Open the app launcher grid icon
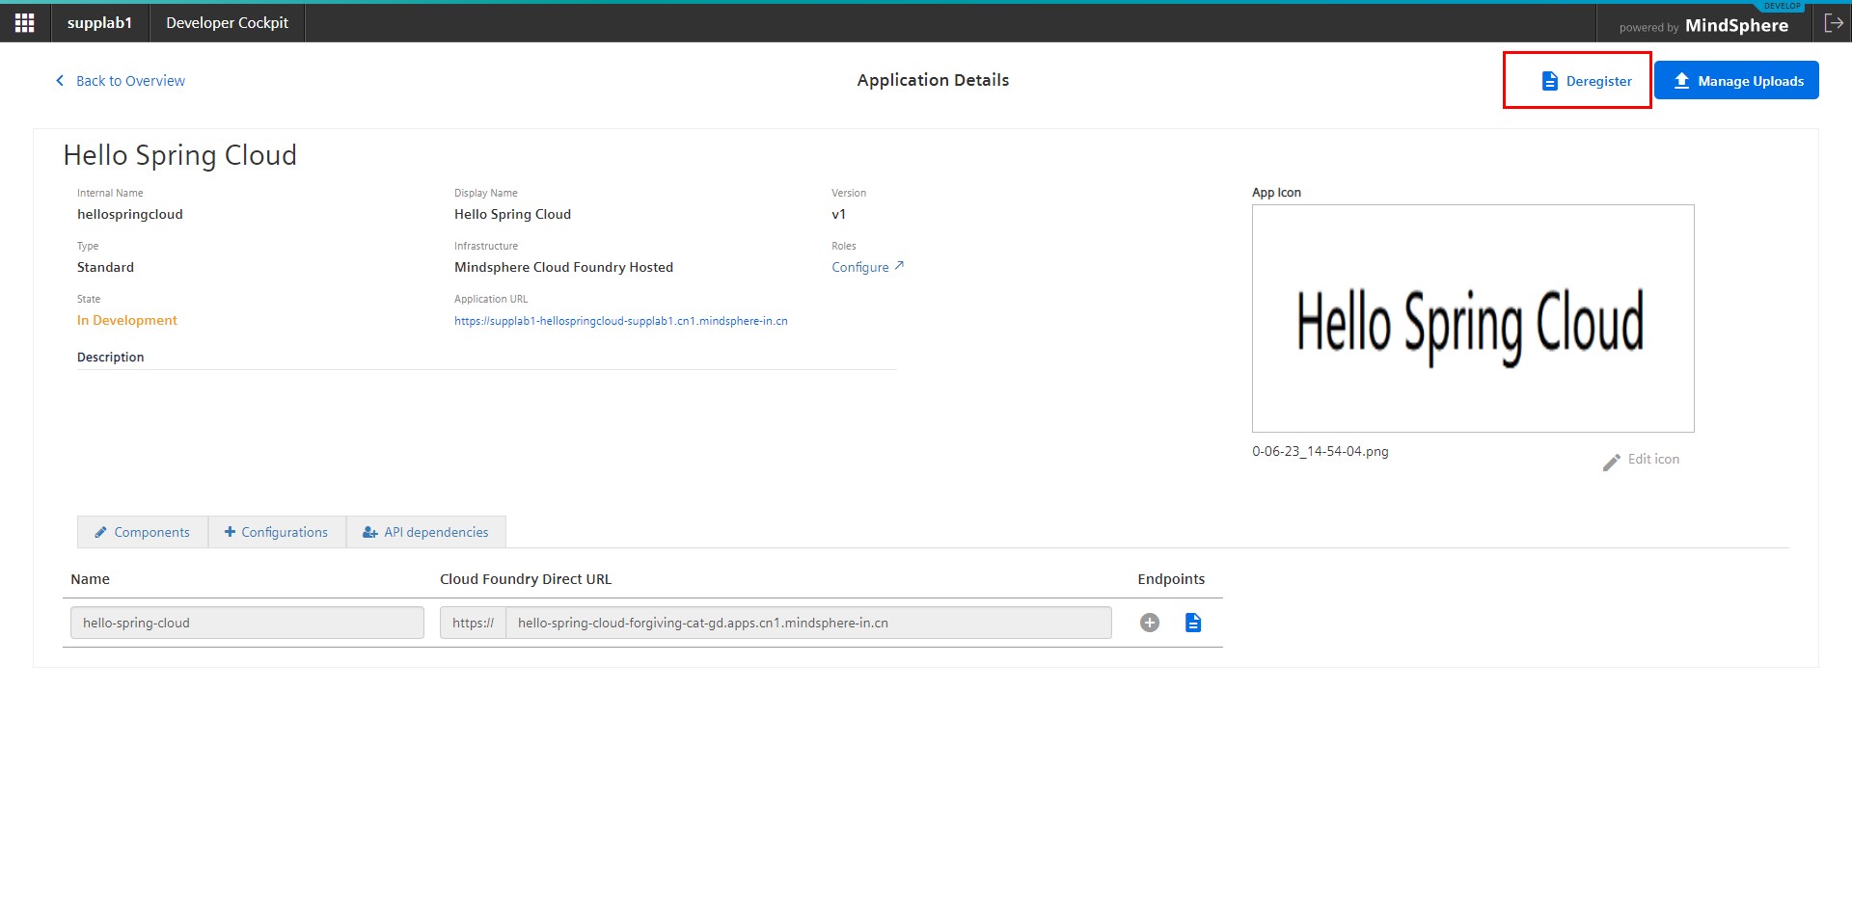This screenshot has width=1852, height=903. click(24, 22)
